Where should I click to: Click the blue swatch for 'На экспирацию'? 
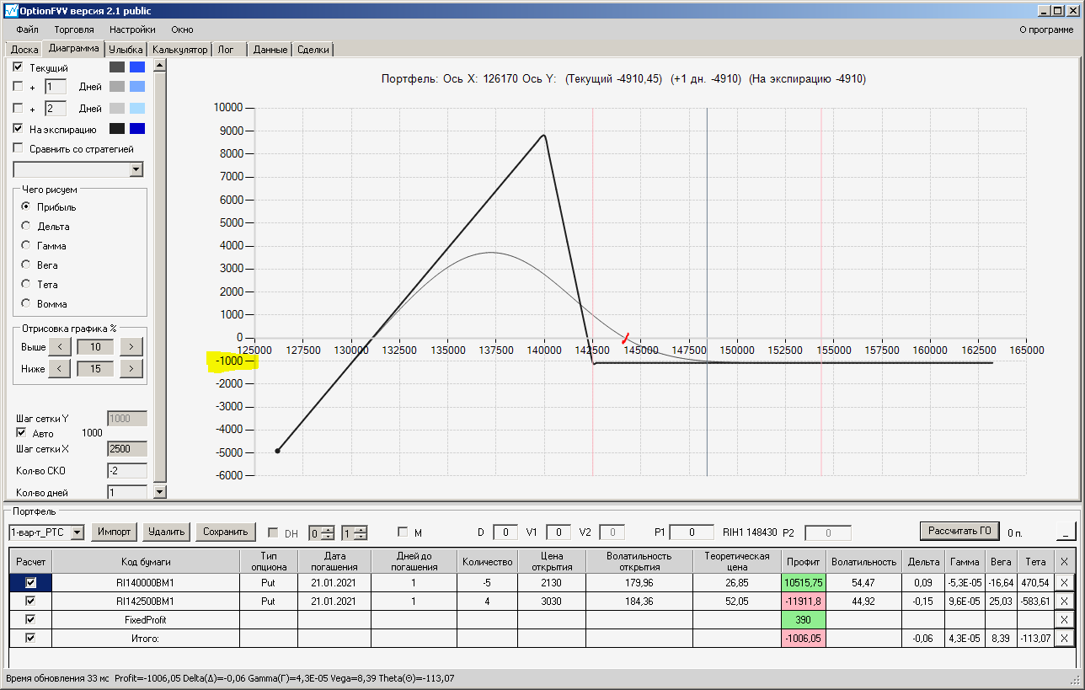tap(137, 129)
